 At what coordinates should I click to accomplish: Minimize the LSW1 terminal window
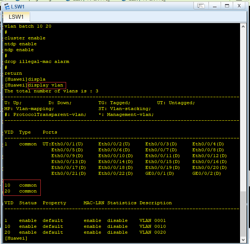pyautogui.click(x=215, y=6)
